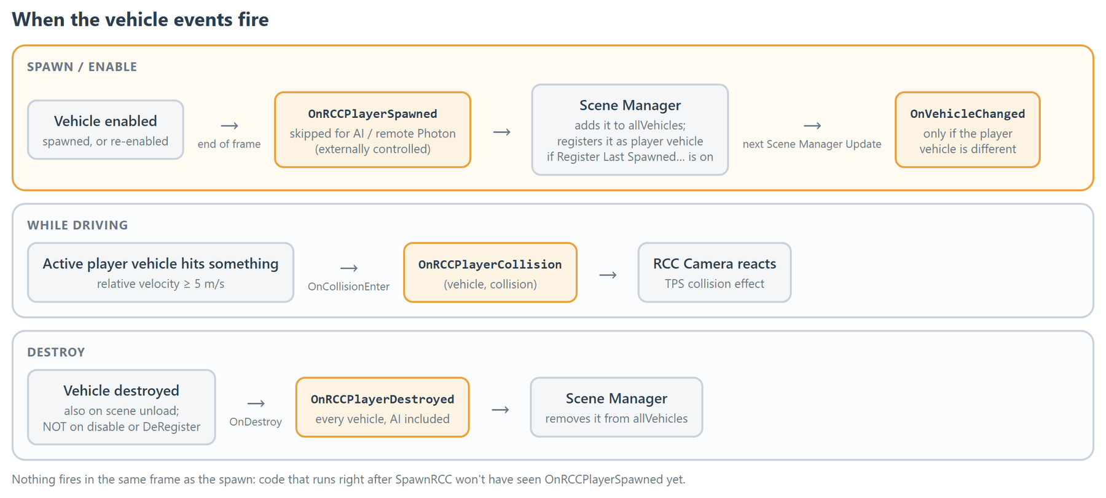Click the "Active player vehicle hits something" box
Viewport: 1106px width, 498px height.
160,272
